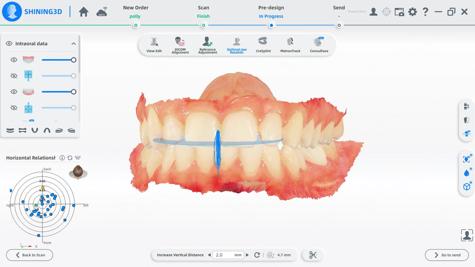Open MetronTrack tool
The image size is (475, 267).
point(290,45)
